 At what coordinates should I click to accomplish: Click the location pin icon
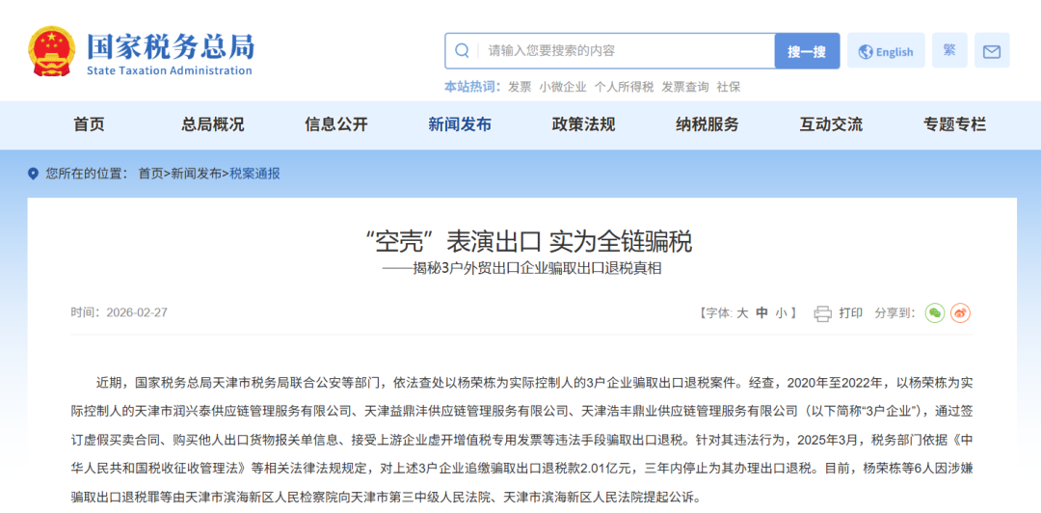(x=33, y=175)
